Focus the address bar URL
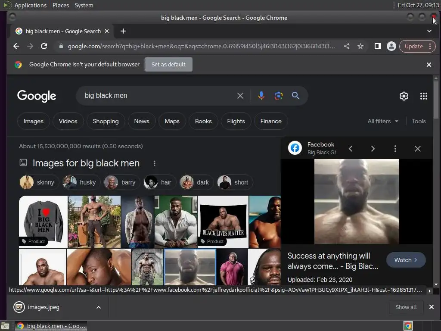Viewport: 441px width, 331px height. click(202, 46)
